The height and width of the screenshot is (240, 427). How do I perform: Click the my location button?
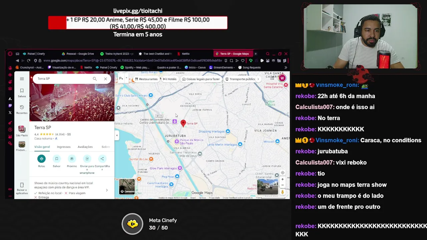point(283,173)
